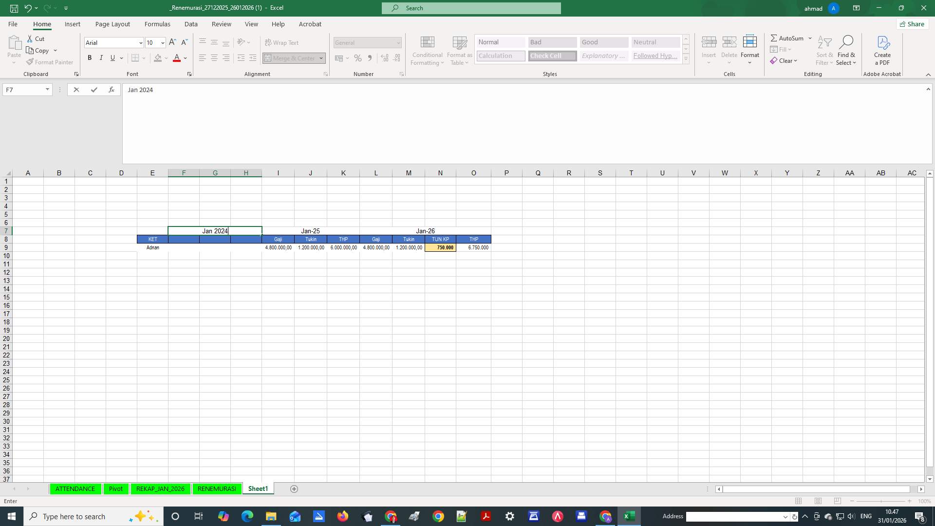Open Excel from the Windows taskbar
Viewport: 935px width, 526px height.
(629, 516)
